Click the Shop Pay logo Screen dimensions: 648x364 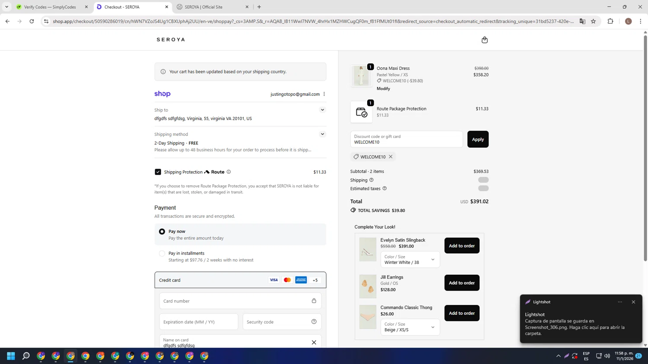click(162, 94)
